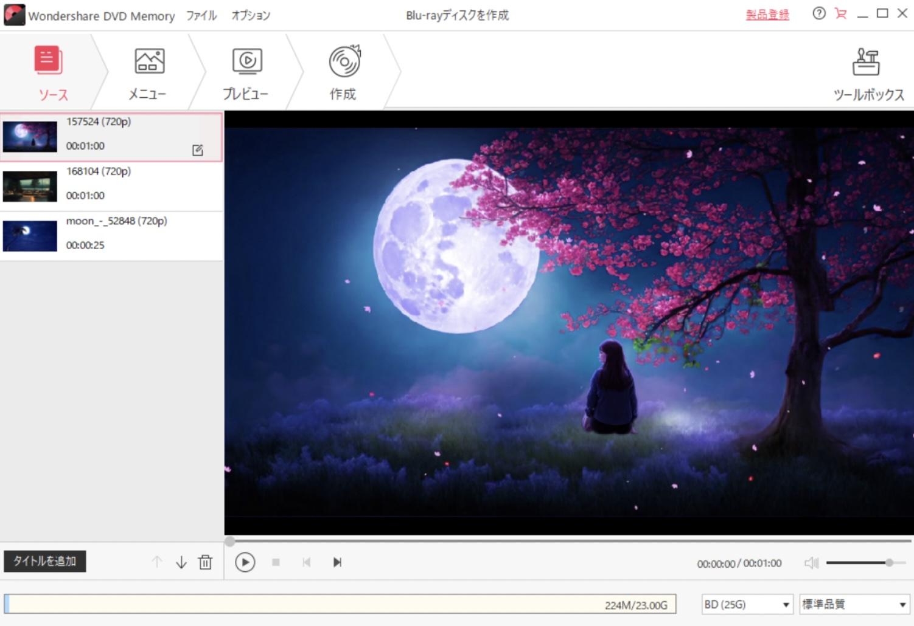Open the オプション menu
The width and height of the screenshot is (914, 626).
click(x=251, y=15)
